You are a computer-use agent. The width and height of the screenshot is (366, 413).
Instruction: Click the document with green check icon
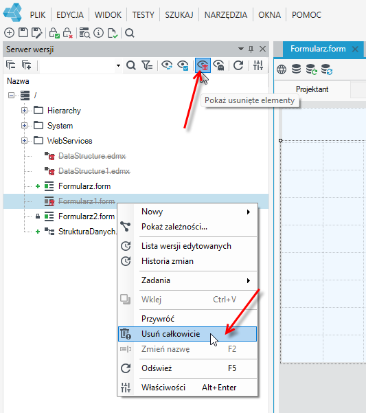pos(113,33)
